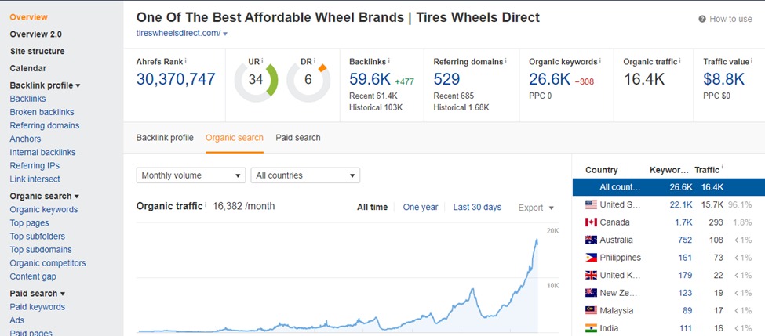Open Broken backlinks in the sidebar
Viewport: 765px width, 336px height.
(40, 112)
